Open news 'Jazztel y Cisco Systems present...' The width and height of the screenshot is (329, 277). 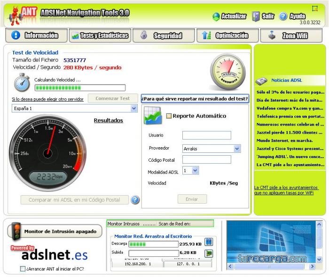[x=290, y=149]
